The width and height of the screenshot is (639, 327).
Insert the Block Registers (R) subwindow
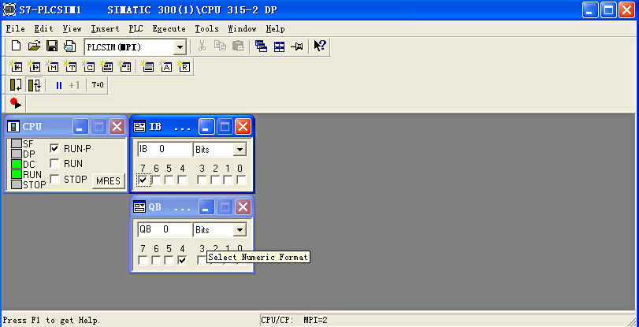tap(184, 66)
